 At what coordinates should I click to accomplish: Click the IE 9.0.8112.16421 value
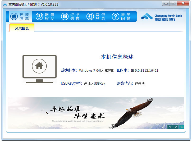145,71
